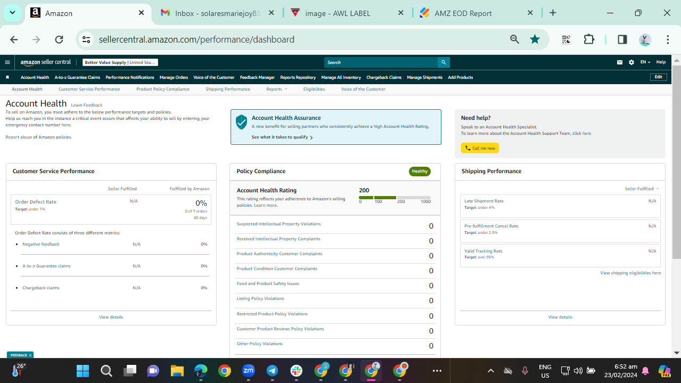Click View shipping eligibilities here link
This screenshot has width=681, height=383.
(x=630, y=273)
